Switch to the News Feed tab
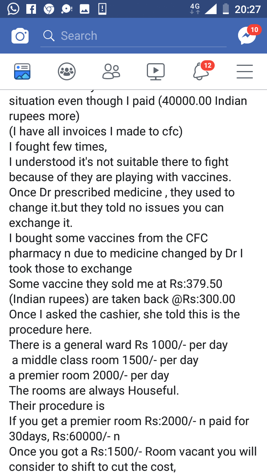The image size is (267, 476). [x=22, y=71]
